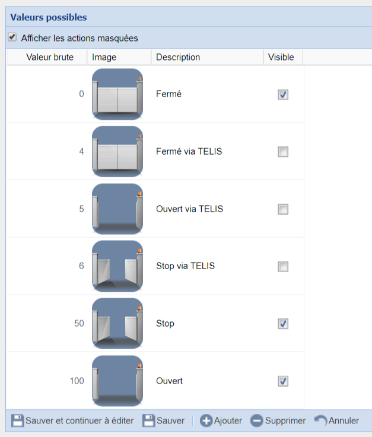Click the Description column header
Screen dimensions: 372x437
pos(178,57)
